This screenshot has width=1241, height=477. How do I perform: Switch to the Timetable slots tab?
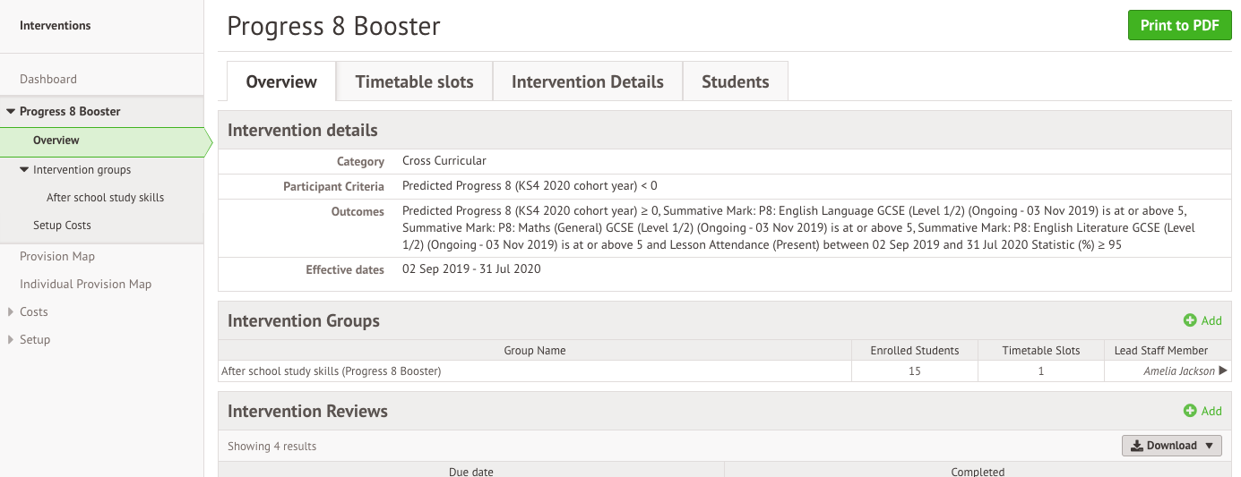coord(414,81)
